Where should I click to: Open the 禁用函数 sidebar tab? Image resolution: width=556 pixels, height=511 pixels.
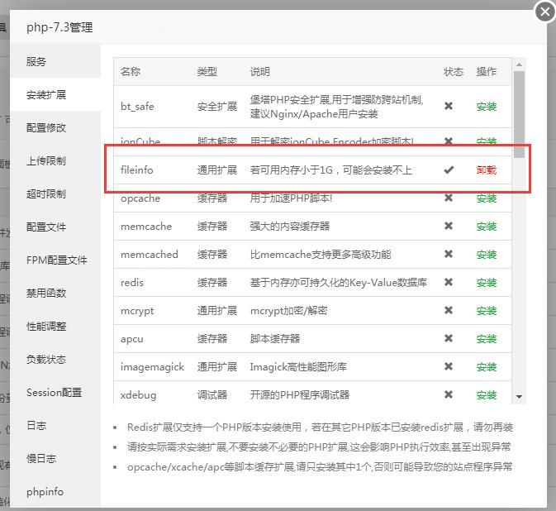click(x=46, y=294)
